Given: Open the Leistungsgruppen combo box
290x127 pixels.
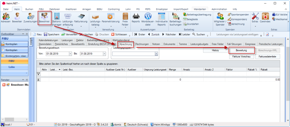Looking at the screenshot, I should coord(135,54).
